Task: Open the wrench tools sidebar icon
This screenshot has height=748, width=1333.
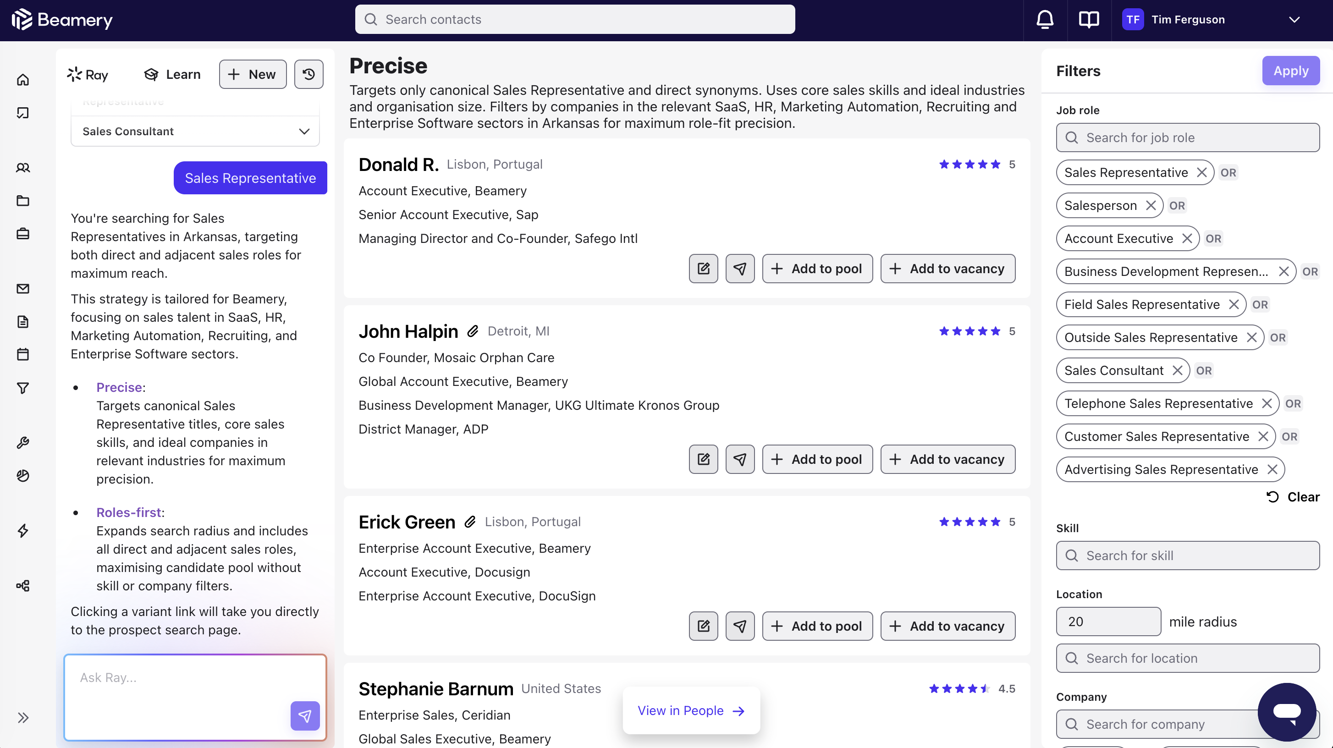Action: tap(23, 442)
